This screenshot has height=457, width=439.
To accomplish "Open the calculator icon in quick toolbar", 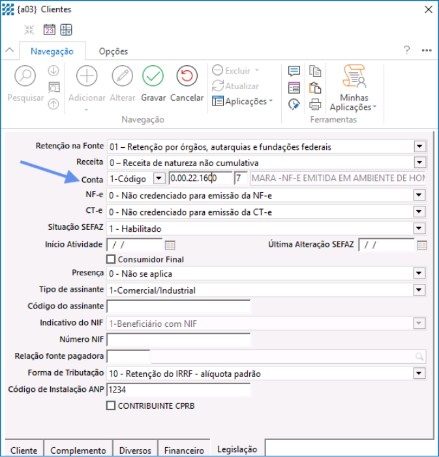I will (67, 29).
